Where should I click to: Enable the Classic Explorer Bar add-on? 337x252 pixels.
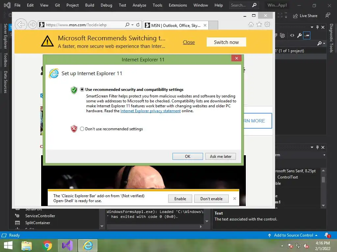(180, 199)
